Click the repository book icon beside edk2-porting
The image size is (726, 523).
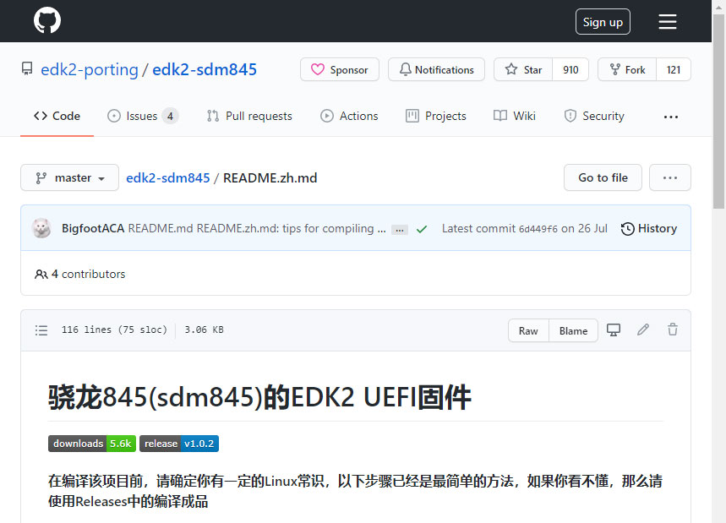point(26,68)
